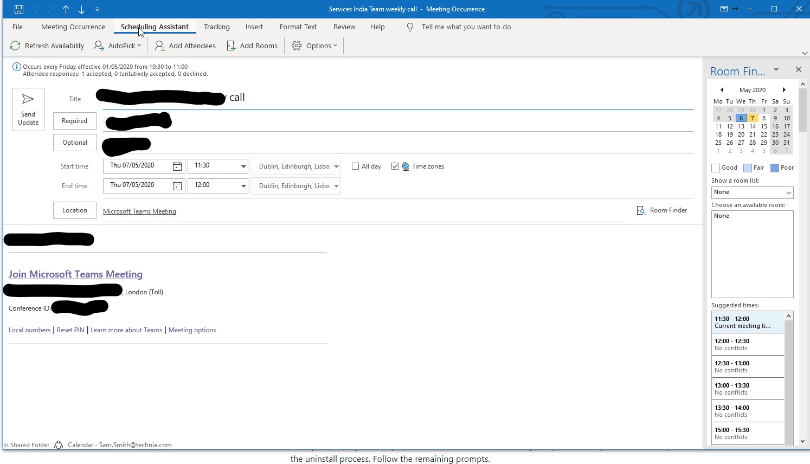Click the Redo arrow icon
810x464 pixels.
point(50,9)
